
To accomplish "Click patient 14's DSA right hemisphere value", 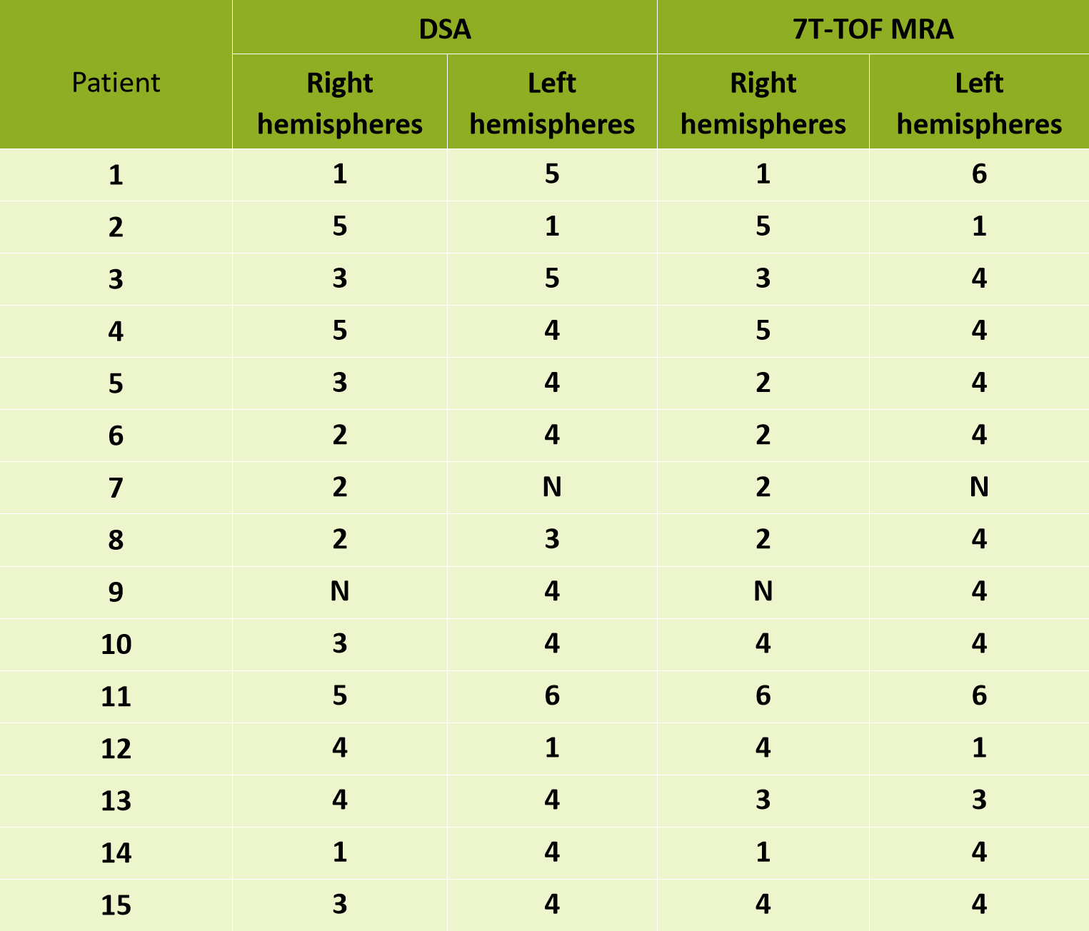I will 340,852.
